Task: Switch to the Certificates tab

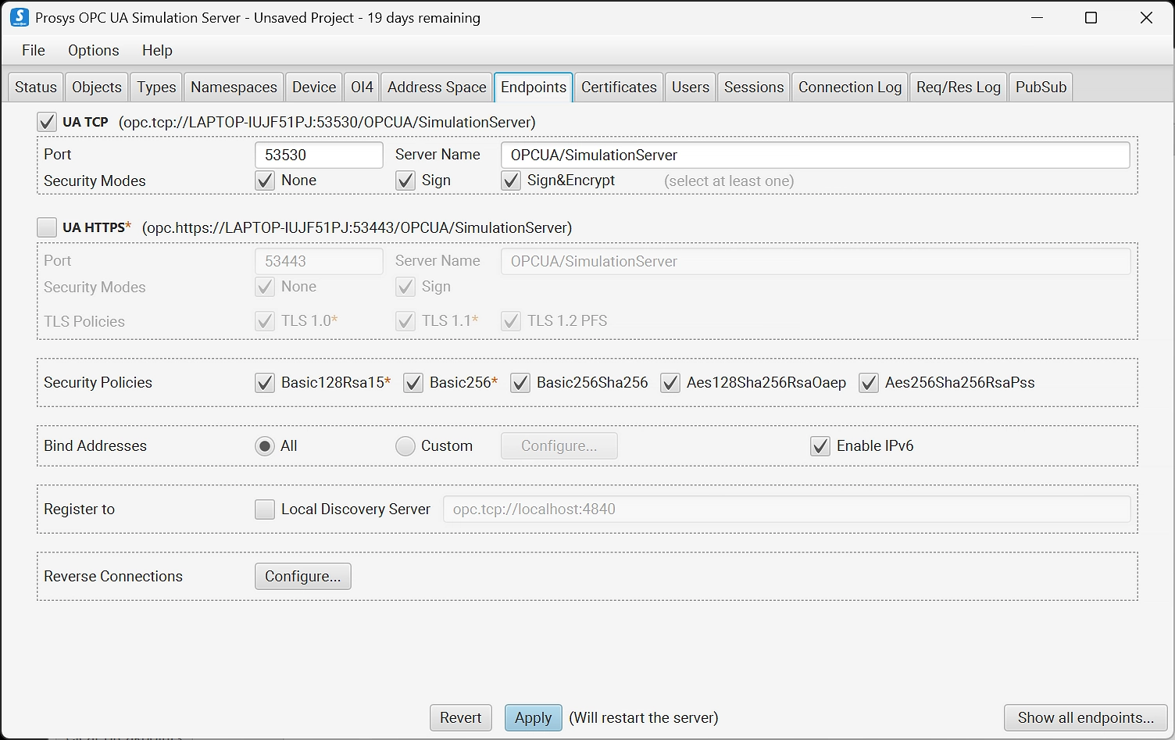Action: click(x=618, y=87)
